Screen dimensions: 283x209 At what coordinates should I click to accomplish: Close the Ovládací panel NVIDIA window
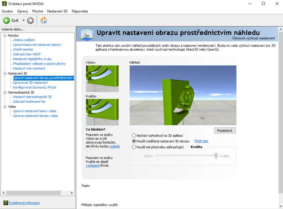pos(277,3)
